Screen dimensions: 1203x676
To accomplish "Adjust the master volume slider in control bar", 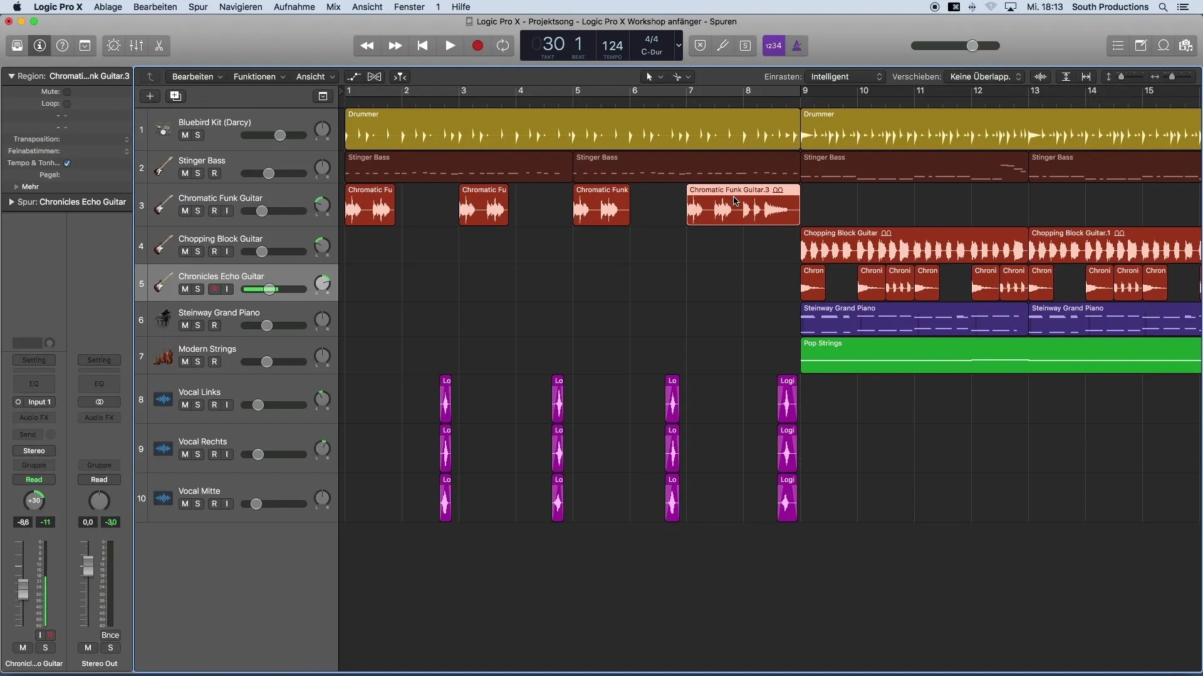I will [956, 46].
